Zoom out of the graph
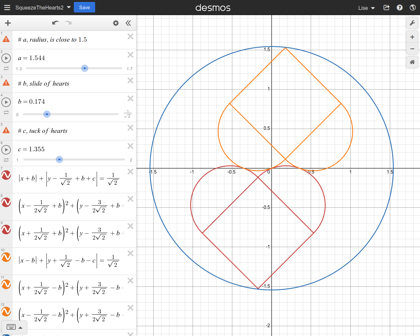This screenshot has width=420, height=336. point(412,49)
